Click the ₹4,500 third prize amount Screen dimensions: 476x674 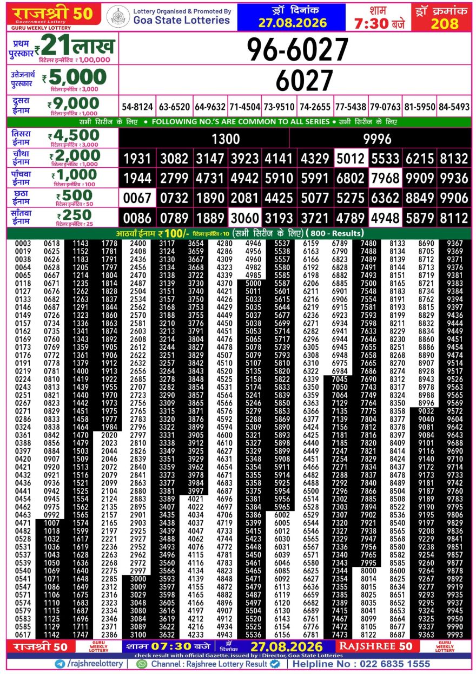tap(74, 136)
